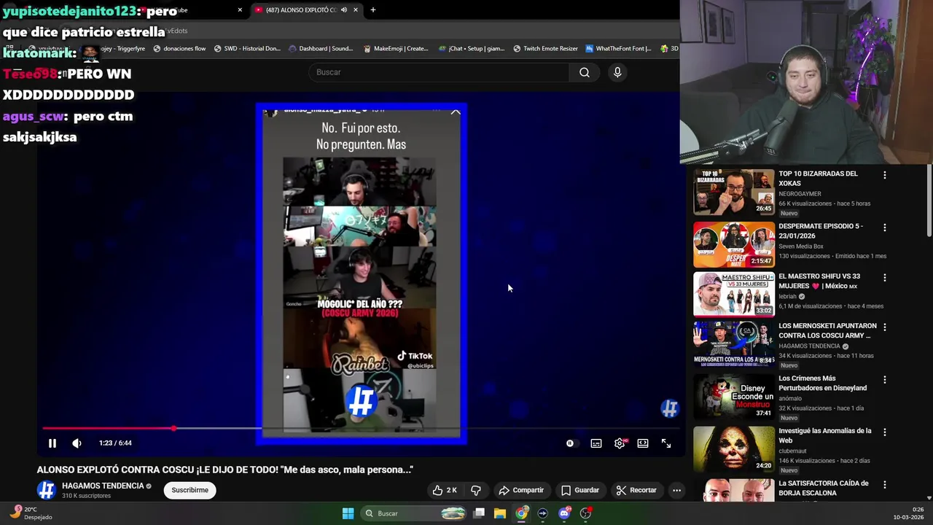Open the HAGAMOS TENDENCIA channel name link
The width and height of the screenshot is (933, 525).
tap(103, 486)
